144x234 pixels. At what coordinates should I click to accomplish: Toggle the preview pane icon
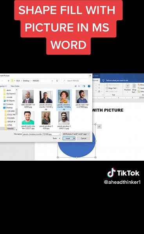pyautogui.click(x=84, y=86)
